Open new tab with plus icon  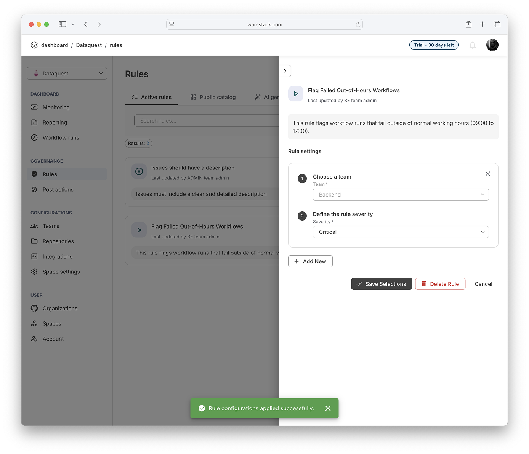[482, 24]
